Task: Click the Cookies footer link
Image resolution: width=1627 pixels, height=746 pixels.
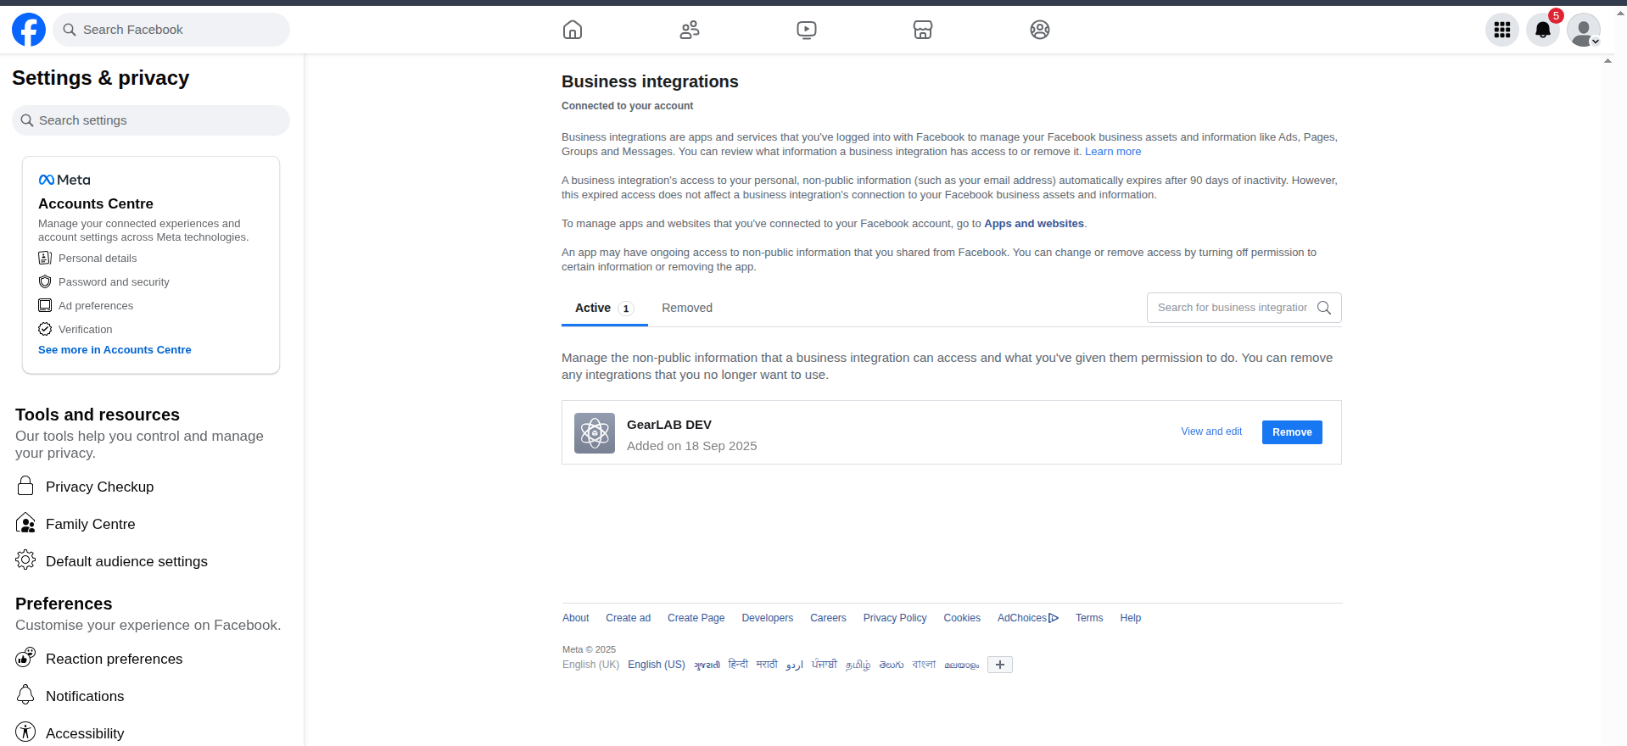Action: coord(962,618)
